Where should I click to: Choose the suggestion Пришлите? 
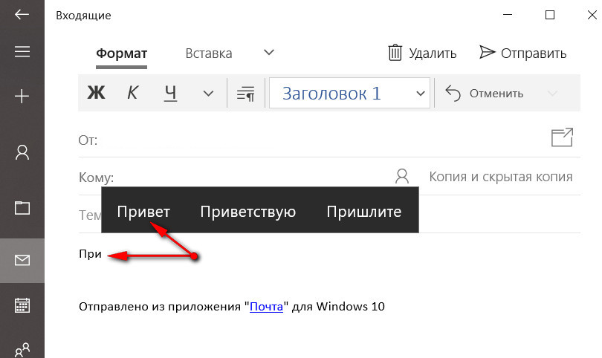pos(364,212)
